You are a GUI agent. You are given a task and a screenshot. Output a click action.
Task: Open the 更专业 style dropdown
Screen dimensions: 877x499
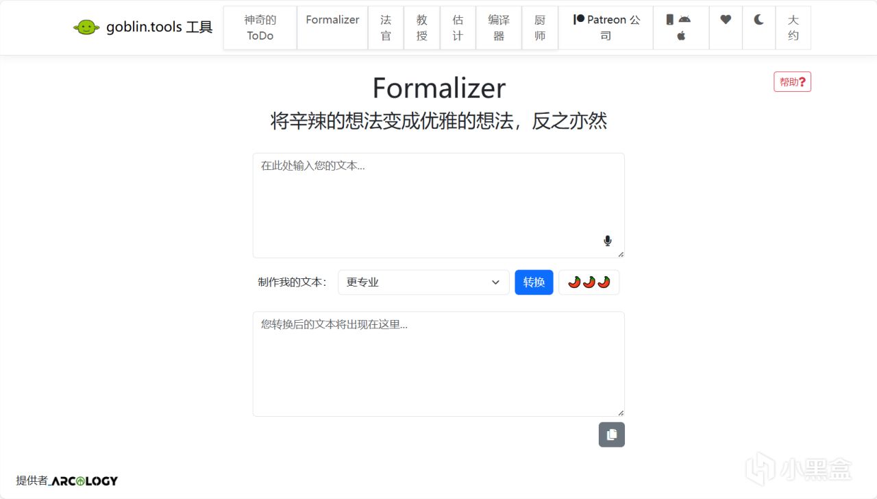pos(423,282)
